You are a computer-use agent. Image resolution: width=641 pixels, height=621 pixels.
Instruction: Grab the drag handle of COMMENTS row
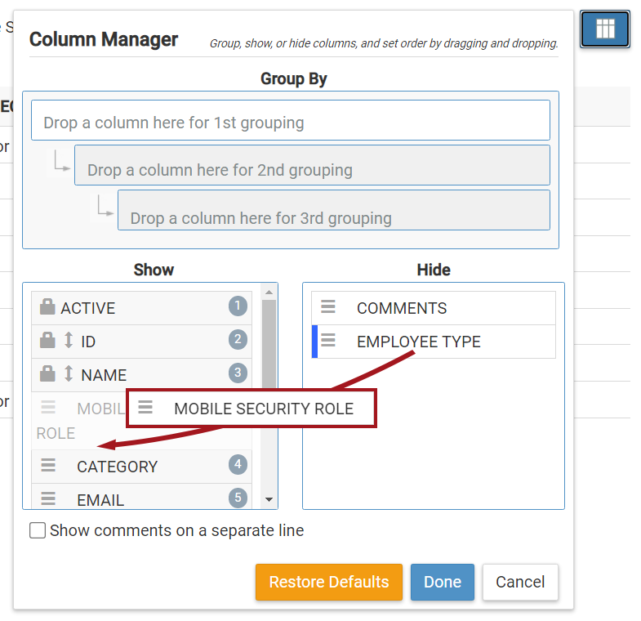(328, 306)
